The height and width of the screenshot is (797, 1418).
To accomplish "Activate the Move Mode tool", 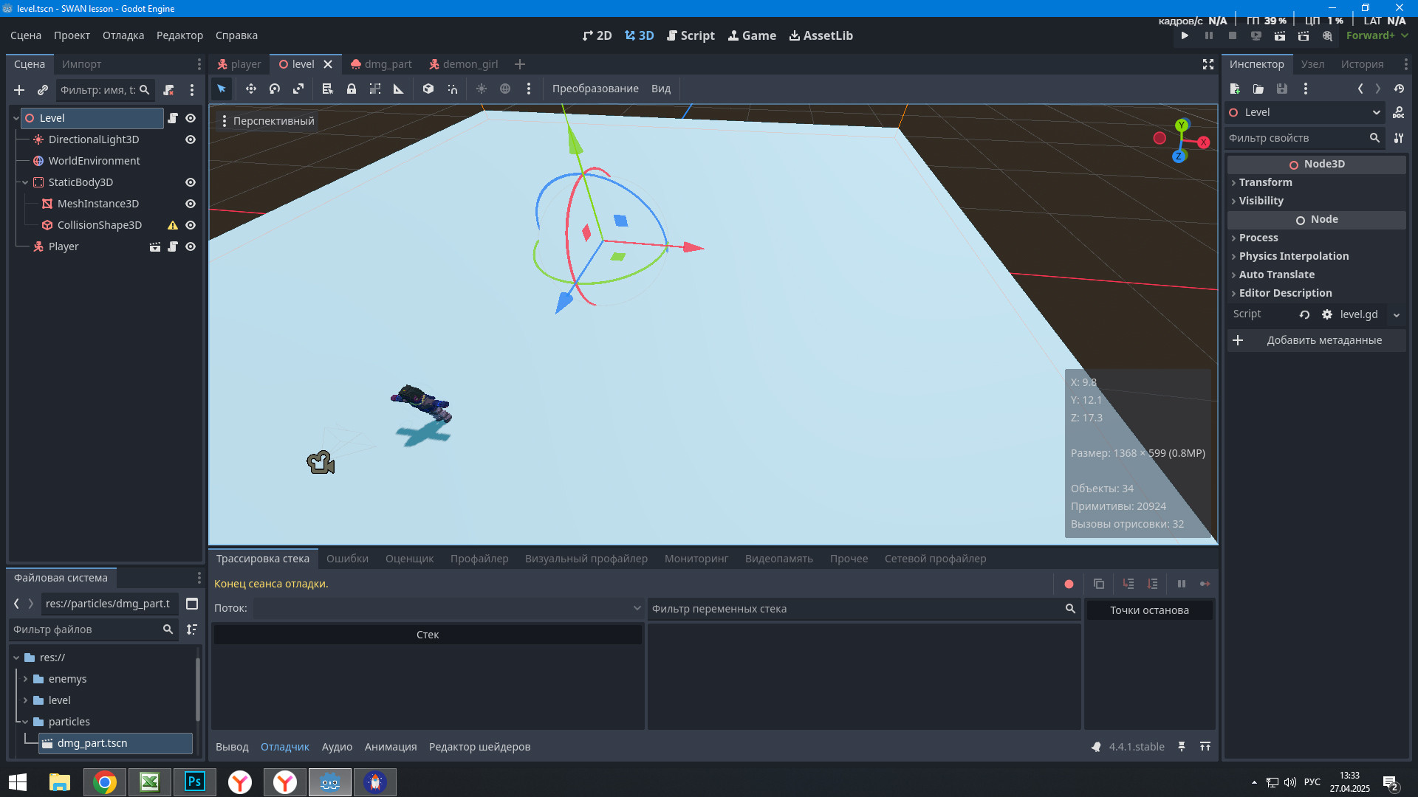I will (251, 89).
